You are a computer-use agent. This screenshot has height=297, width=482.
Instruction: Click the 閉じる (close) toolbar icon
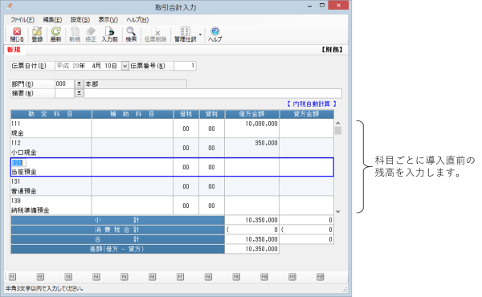click(17, 35)
